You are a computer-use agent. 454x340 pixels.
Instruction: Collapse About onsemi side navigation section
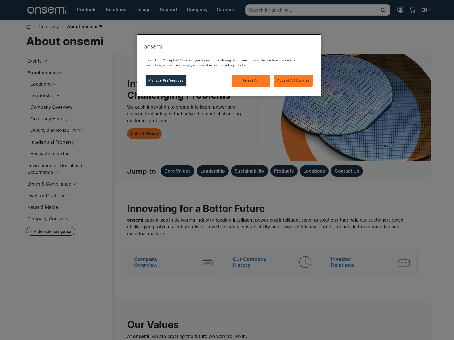click(61, 73)
